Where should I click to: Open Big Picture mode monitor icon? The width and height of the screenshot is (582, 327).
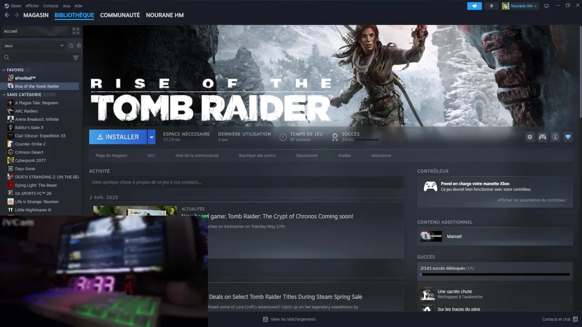547,6
